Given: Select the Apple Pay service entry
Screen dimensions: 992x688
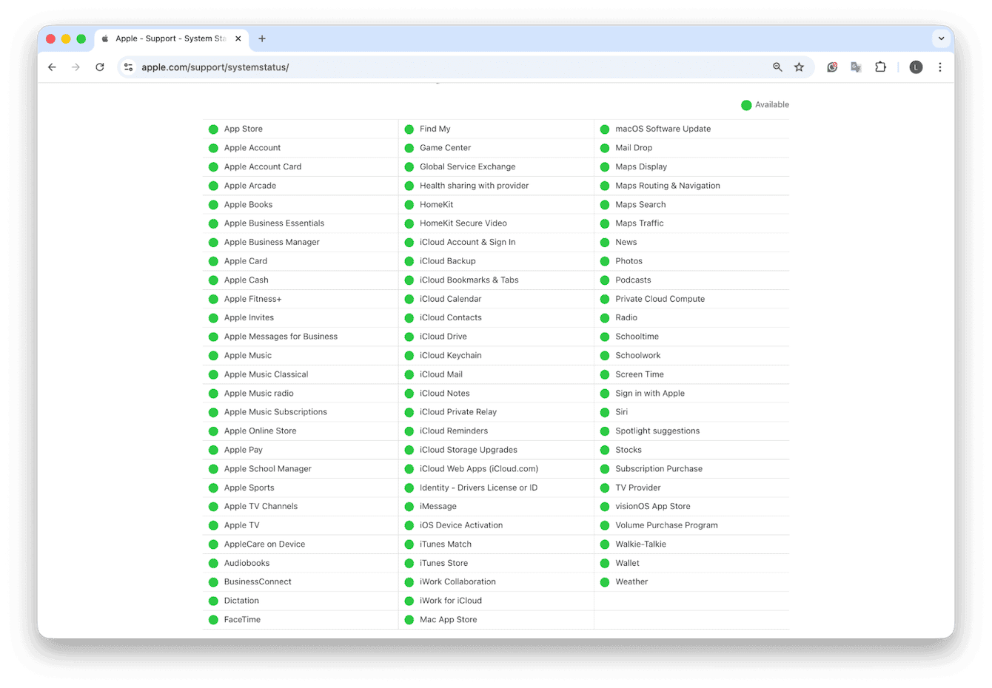Looking at the screenshot, I should (x=243, y=449).
